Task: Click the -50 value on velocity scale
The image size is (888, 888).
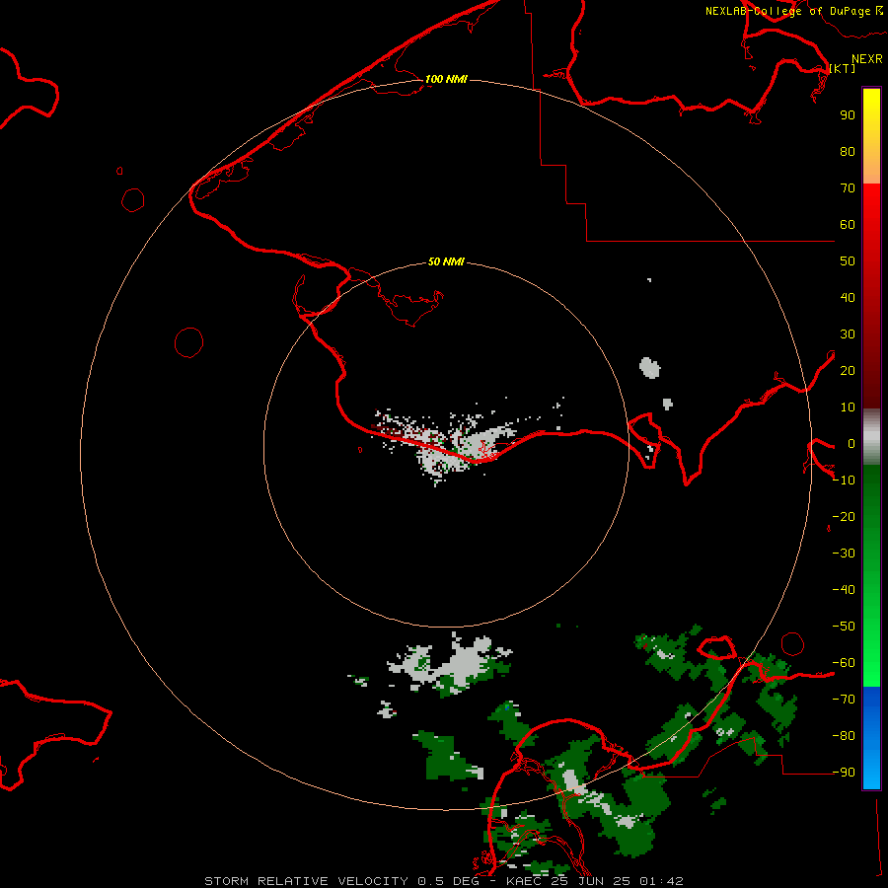Action: click(x=844, y=627)
